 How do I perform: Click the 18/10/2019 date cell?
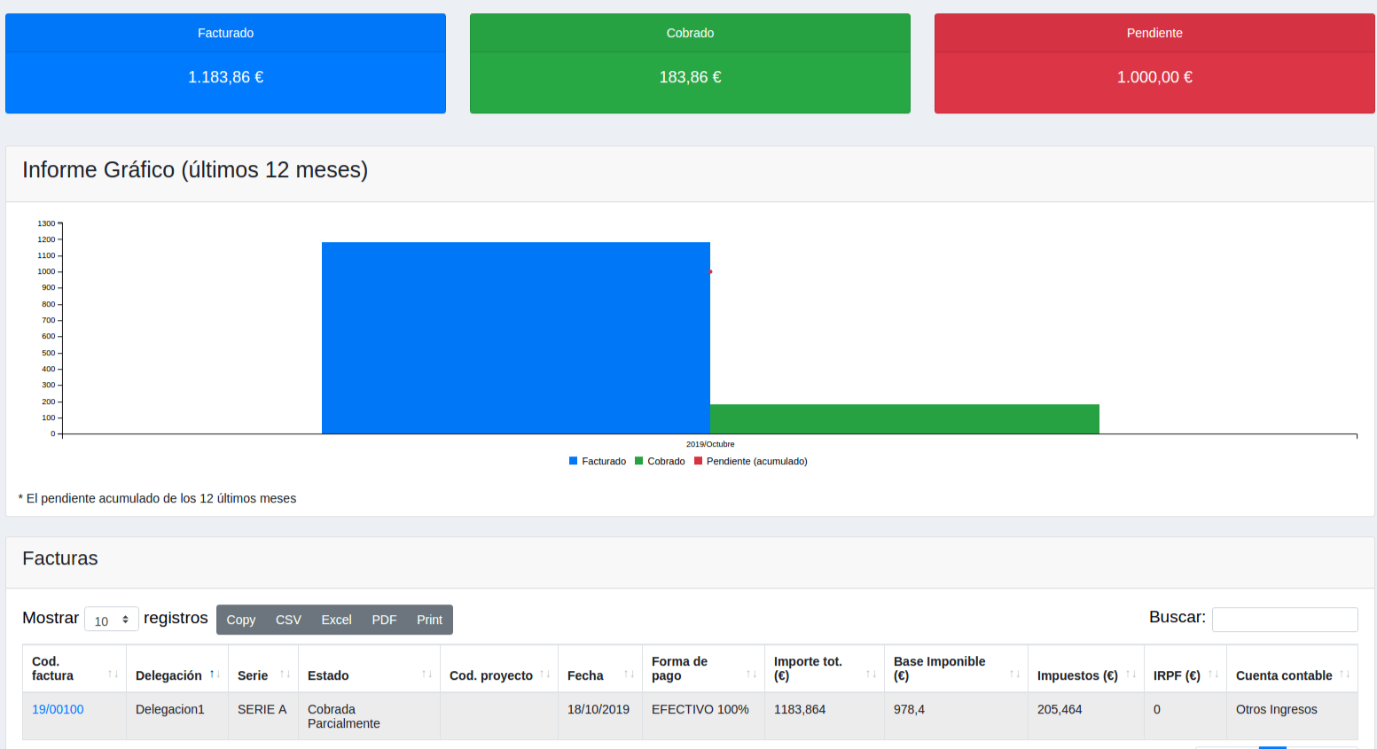coord(600,716)
